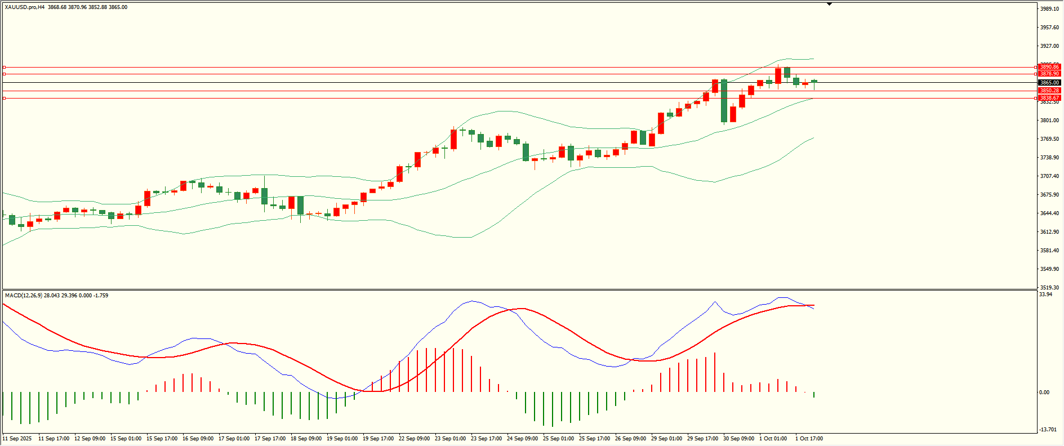This screenshot has height=446, width=1064.
Task: Click the 3878.90 red price tag
Action: pyautogui.click(x=1049, y=74)
